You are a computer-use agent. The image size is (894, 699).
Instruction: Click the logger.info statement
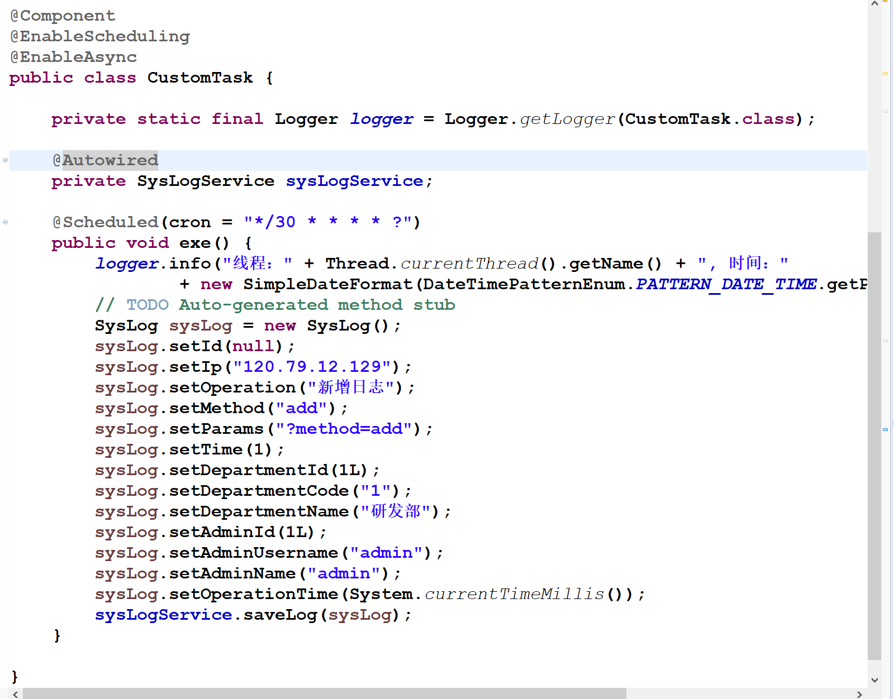click(x=153, y=264)
